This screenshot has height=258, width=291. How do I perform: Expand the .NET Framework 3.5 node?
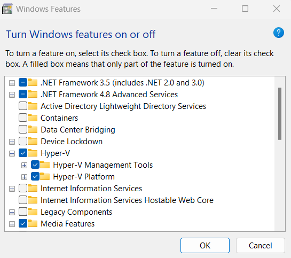coord(12,83)
